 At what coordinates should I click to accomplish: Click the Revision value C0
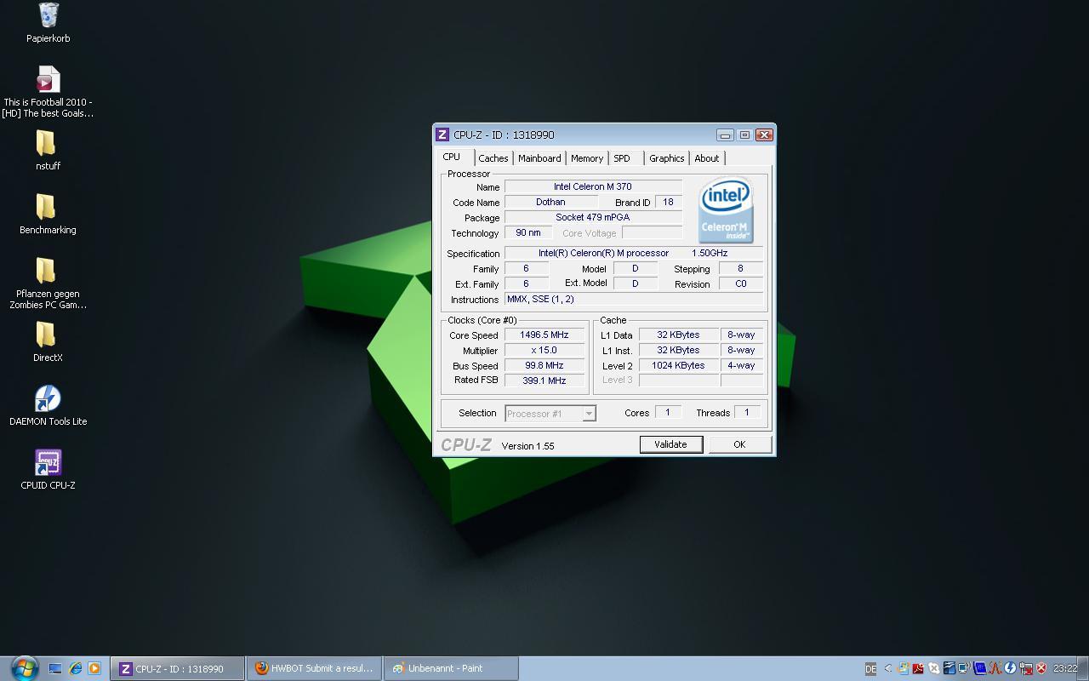click(x=740, y=283)
